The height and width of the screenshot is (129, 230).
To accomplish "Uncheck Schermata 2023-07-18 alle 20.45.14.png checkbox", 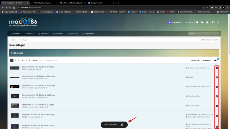I will coord(217,127).
